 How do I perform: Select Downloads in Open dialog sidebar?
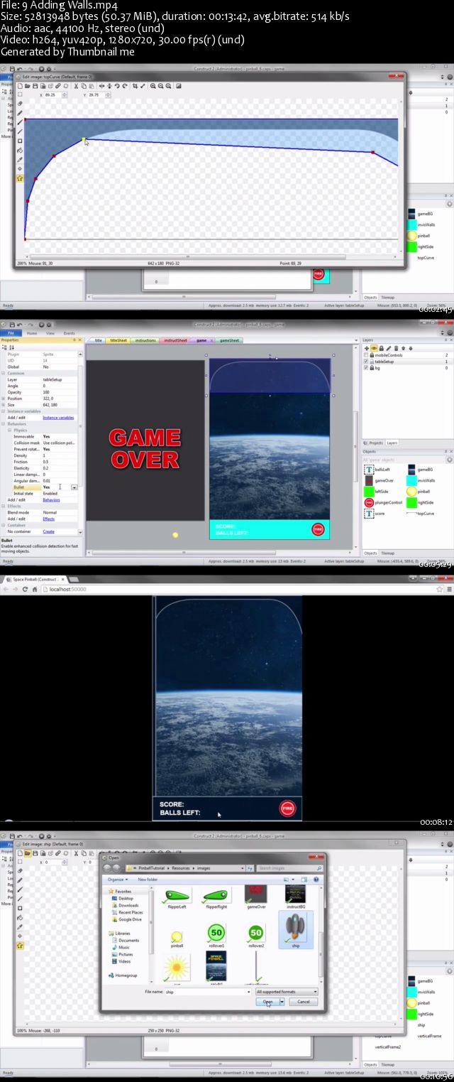pos(128,905)
